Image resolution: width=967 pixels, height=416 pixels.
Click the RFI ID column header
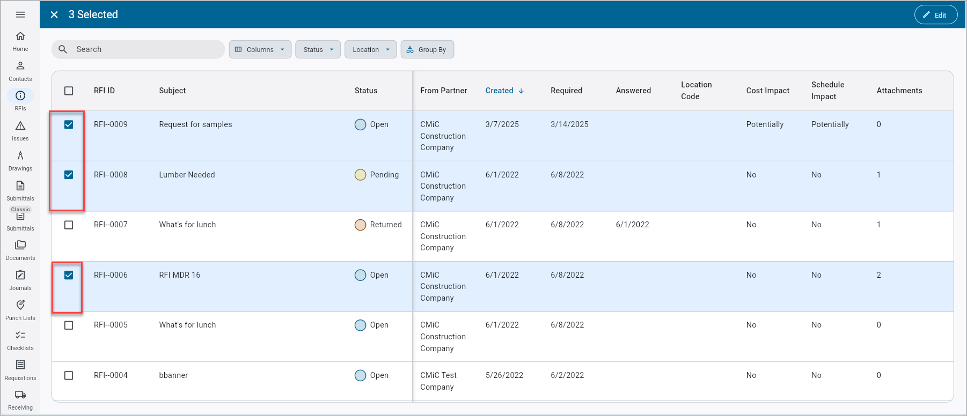104,91
